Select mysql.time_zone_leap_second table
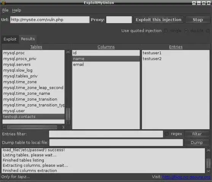 click(33, 88)
